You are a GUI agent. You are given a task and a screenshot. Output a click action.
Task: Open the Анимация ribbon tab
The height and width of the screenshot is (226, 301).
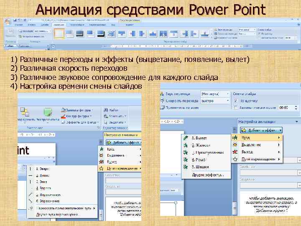click(59, 25)
